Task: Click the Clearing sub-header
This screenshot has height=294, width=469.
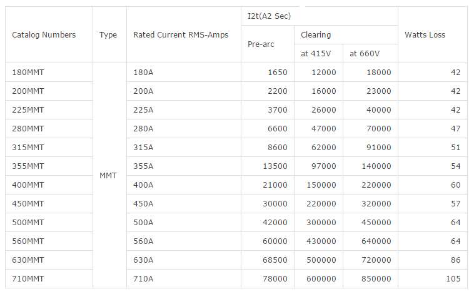Action: [316, 35]
